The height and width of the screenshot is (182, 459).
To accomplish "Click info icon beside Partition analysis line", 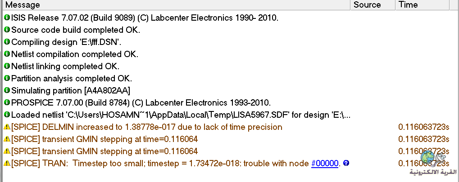I will tap(7, 78).
